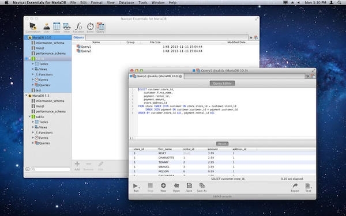The image size is (346, 216).
Task: Click the Add button below the list
Action: [x=77, y=166]
